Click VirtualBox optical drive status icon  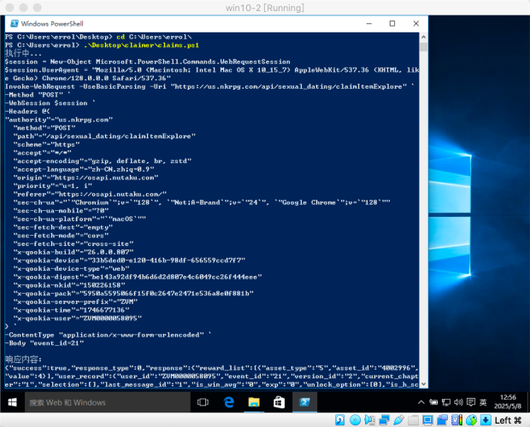point(356,420)
